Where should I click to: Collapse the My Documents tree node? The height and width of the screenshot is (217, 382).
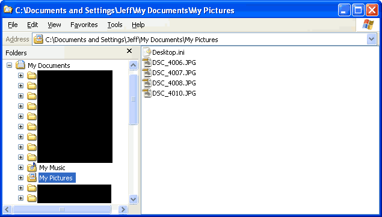click(9, 66)
